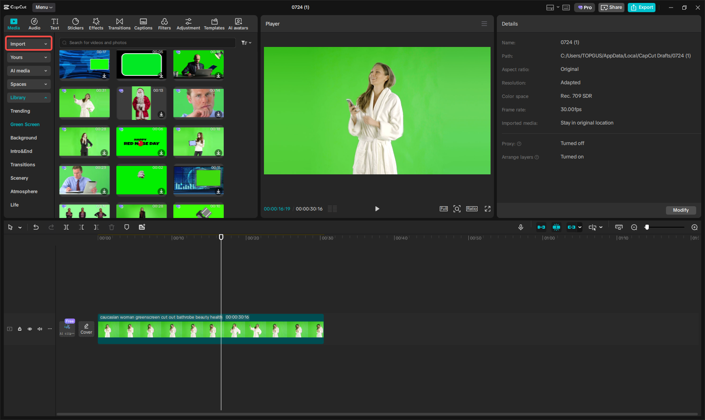Viewport: 705px width, 420px height.
Task: Open the Captions panel
Action: pyautogui.click(x=143, y=23)
